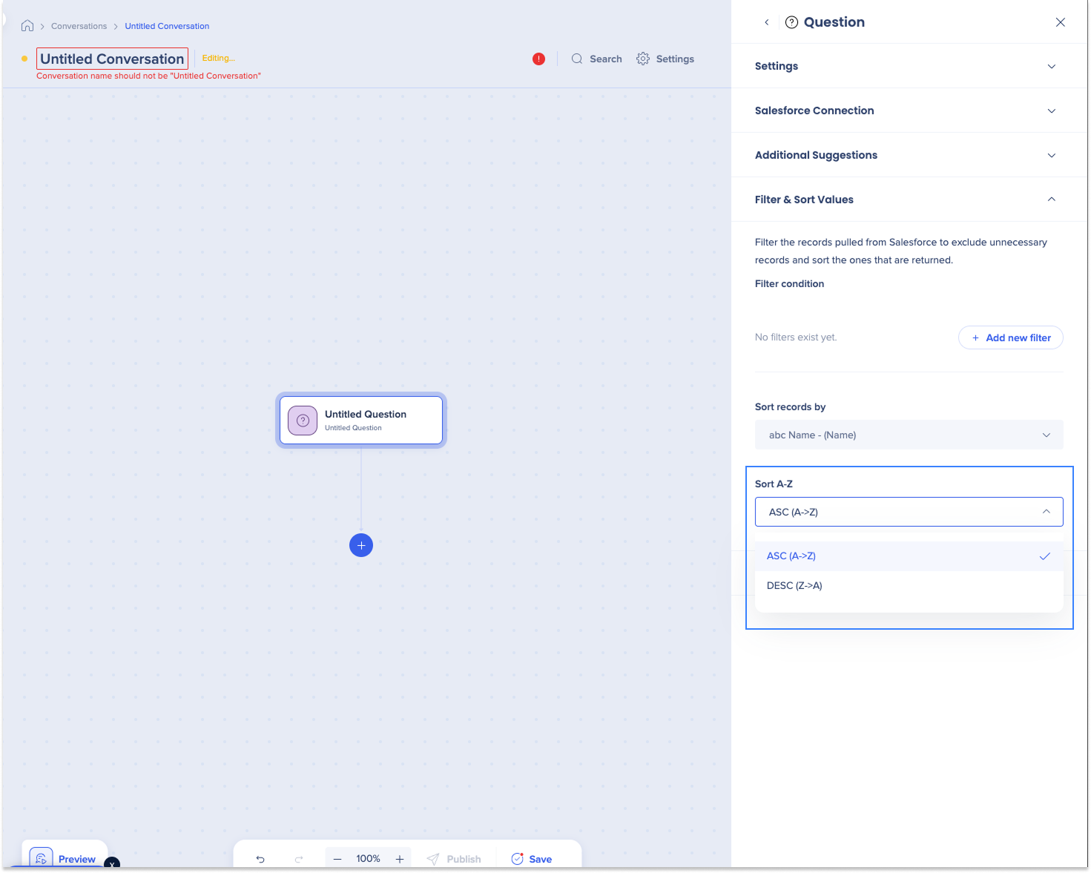Click the Untitled Conversation name field
The height and width of the screenshot is (873, 1091).
[x=112, y=59]
